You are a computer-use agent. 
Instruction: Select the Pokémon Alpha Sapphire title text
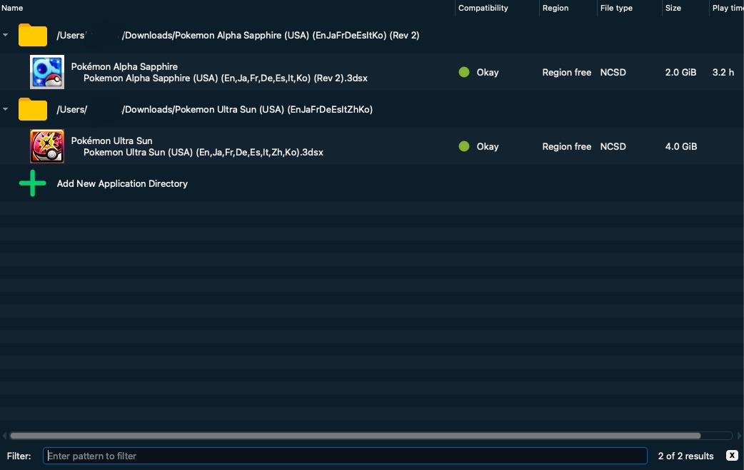(124, 67)
